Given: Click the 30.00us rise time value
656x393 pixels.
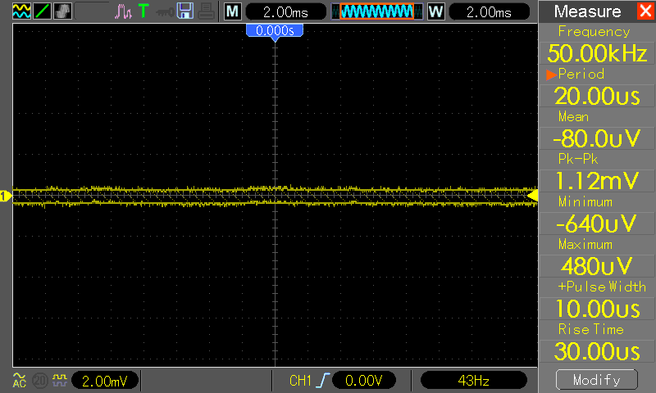Looking at the screenshot, I should pos(597,352).
